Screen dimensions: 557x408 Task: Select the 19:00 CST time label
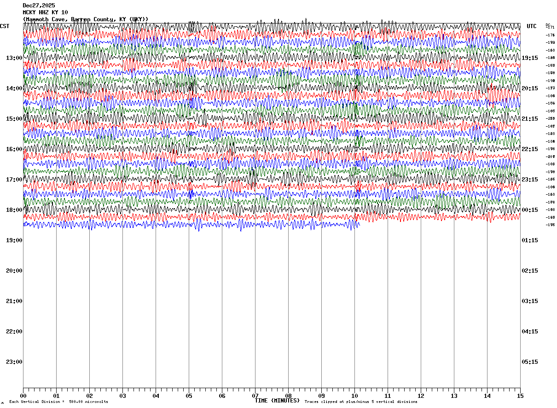(x=14, y=240)
